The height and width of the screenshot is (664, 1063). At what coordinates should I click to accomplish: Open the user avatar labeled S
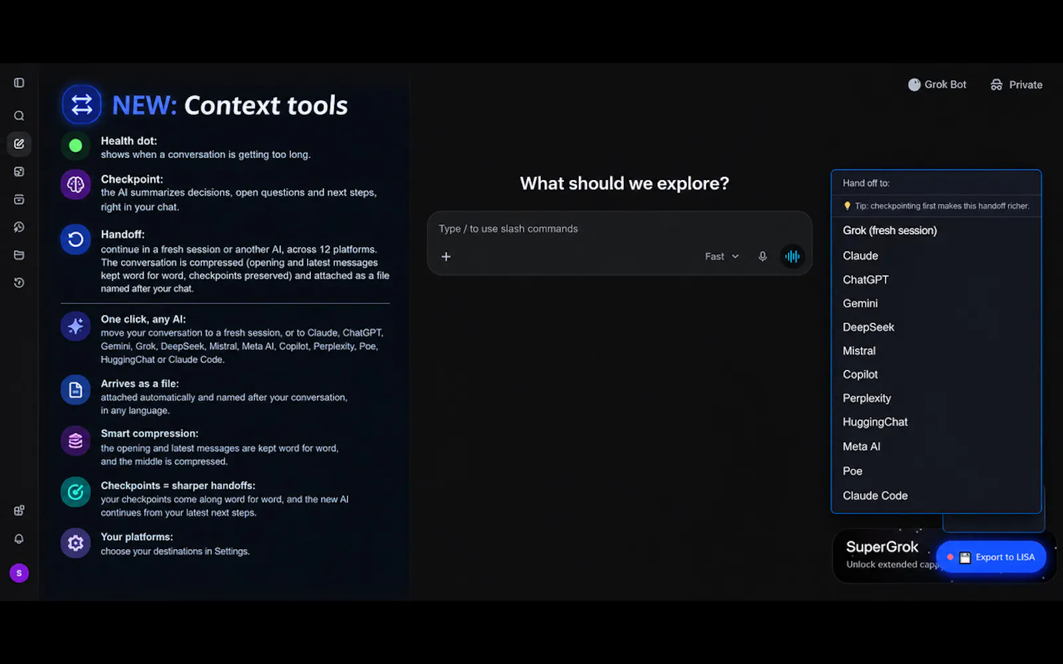click(19, 573)
